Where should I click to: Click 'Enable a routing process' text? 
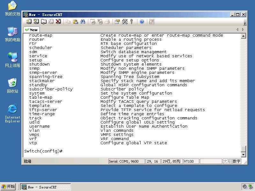[131, 39]
